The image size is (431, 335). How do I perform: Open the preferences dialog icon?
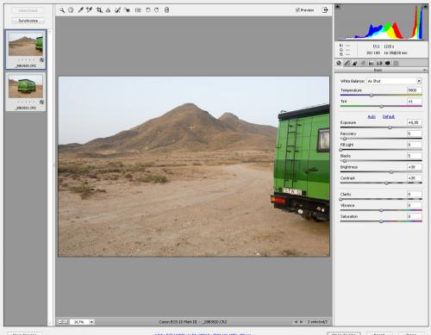tap(138, 10)
